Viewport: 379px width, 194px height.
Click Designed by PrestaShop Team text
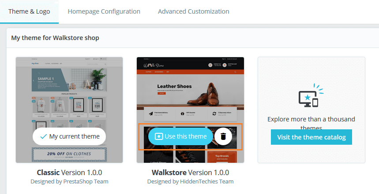pyautogui.click(x=69, y=182)
